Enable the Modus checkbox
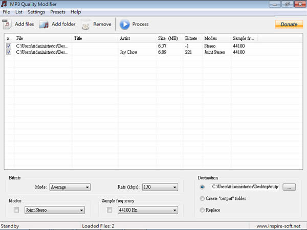This screenshot has height=230, width=307. 16,210
